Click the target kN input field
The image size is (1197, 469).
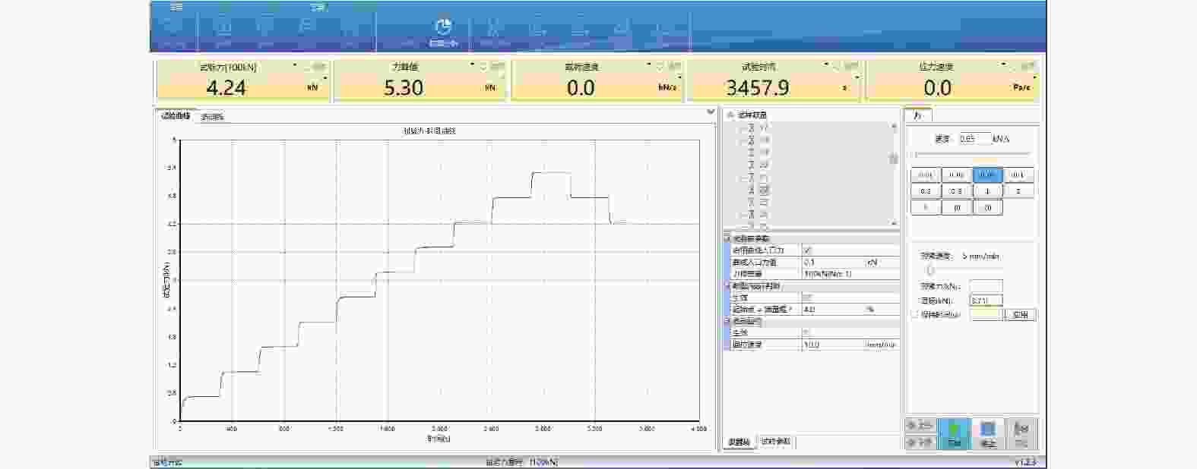[x=986, y=301]
